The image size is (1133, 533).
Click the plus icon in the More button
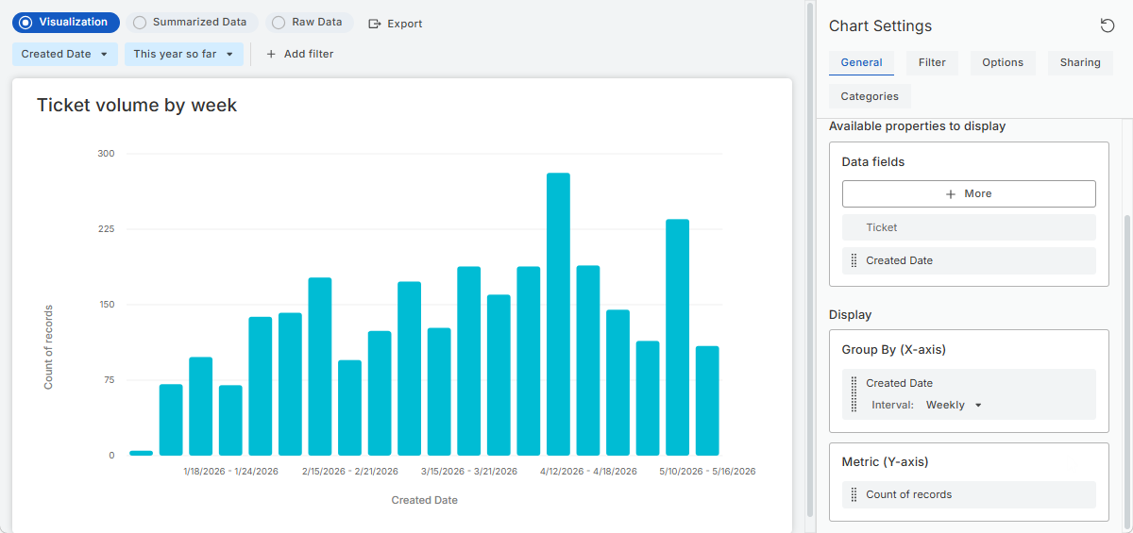point(952,193)
